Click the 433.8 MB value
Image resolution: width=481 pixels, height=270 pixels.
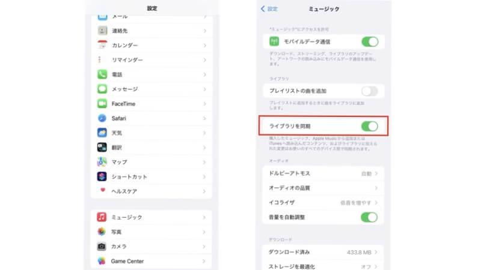tap(359, 252)
